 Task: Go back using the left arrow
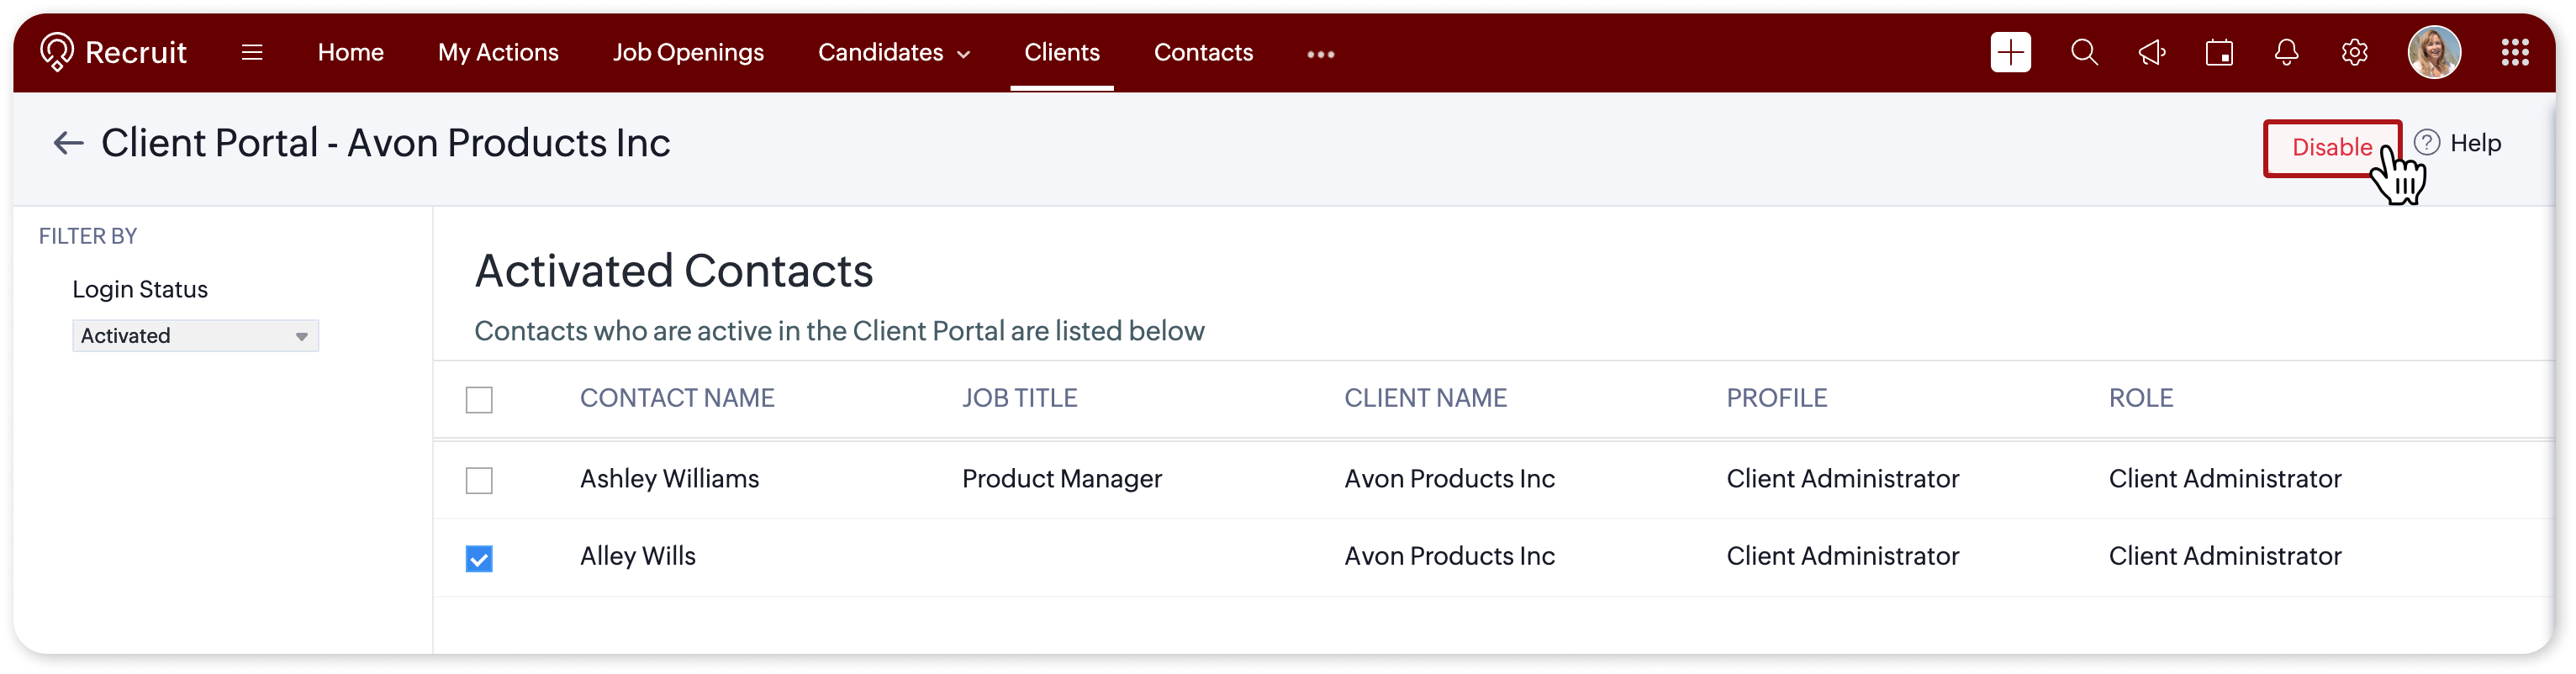click(x=67, y=143)
